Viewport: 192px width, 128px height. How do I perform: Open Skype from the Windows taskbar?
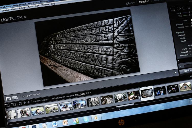tap(86, 119)
